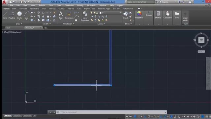Viewport: 211px width, 119px height.
Task: Click the TOP face of ViewCube
Action: (201, 40)
